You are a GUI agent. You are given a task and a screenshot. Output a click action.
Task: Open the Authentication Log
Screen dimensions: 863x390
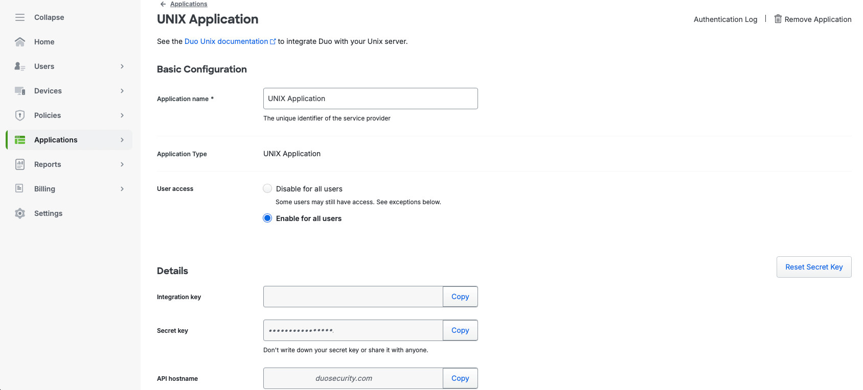coord(725,19)
